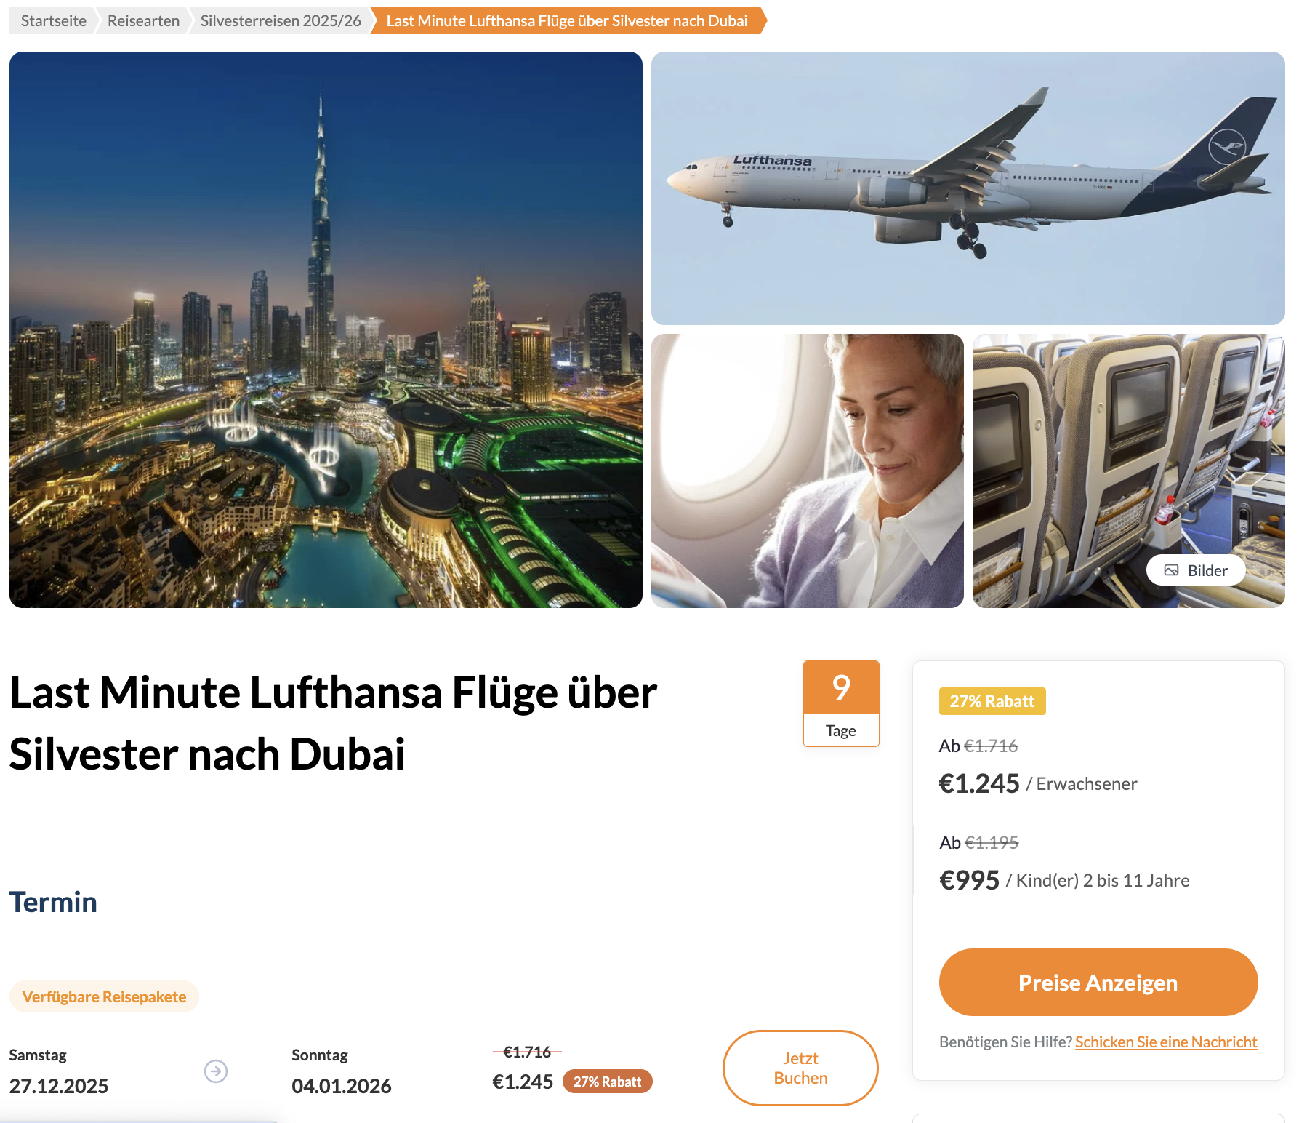The height and width of the screenshot is (1123, 1307).
Task: Click the airplane cabin seats photo
Action: tap(1130, 469)
